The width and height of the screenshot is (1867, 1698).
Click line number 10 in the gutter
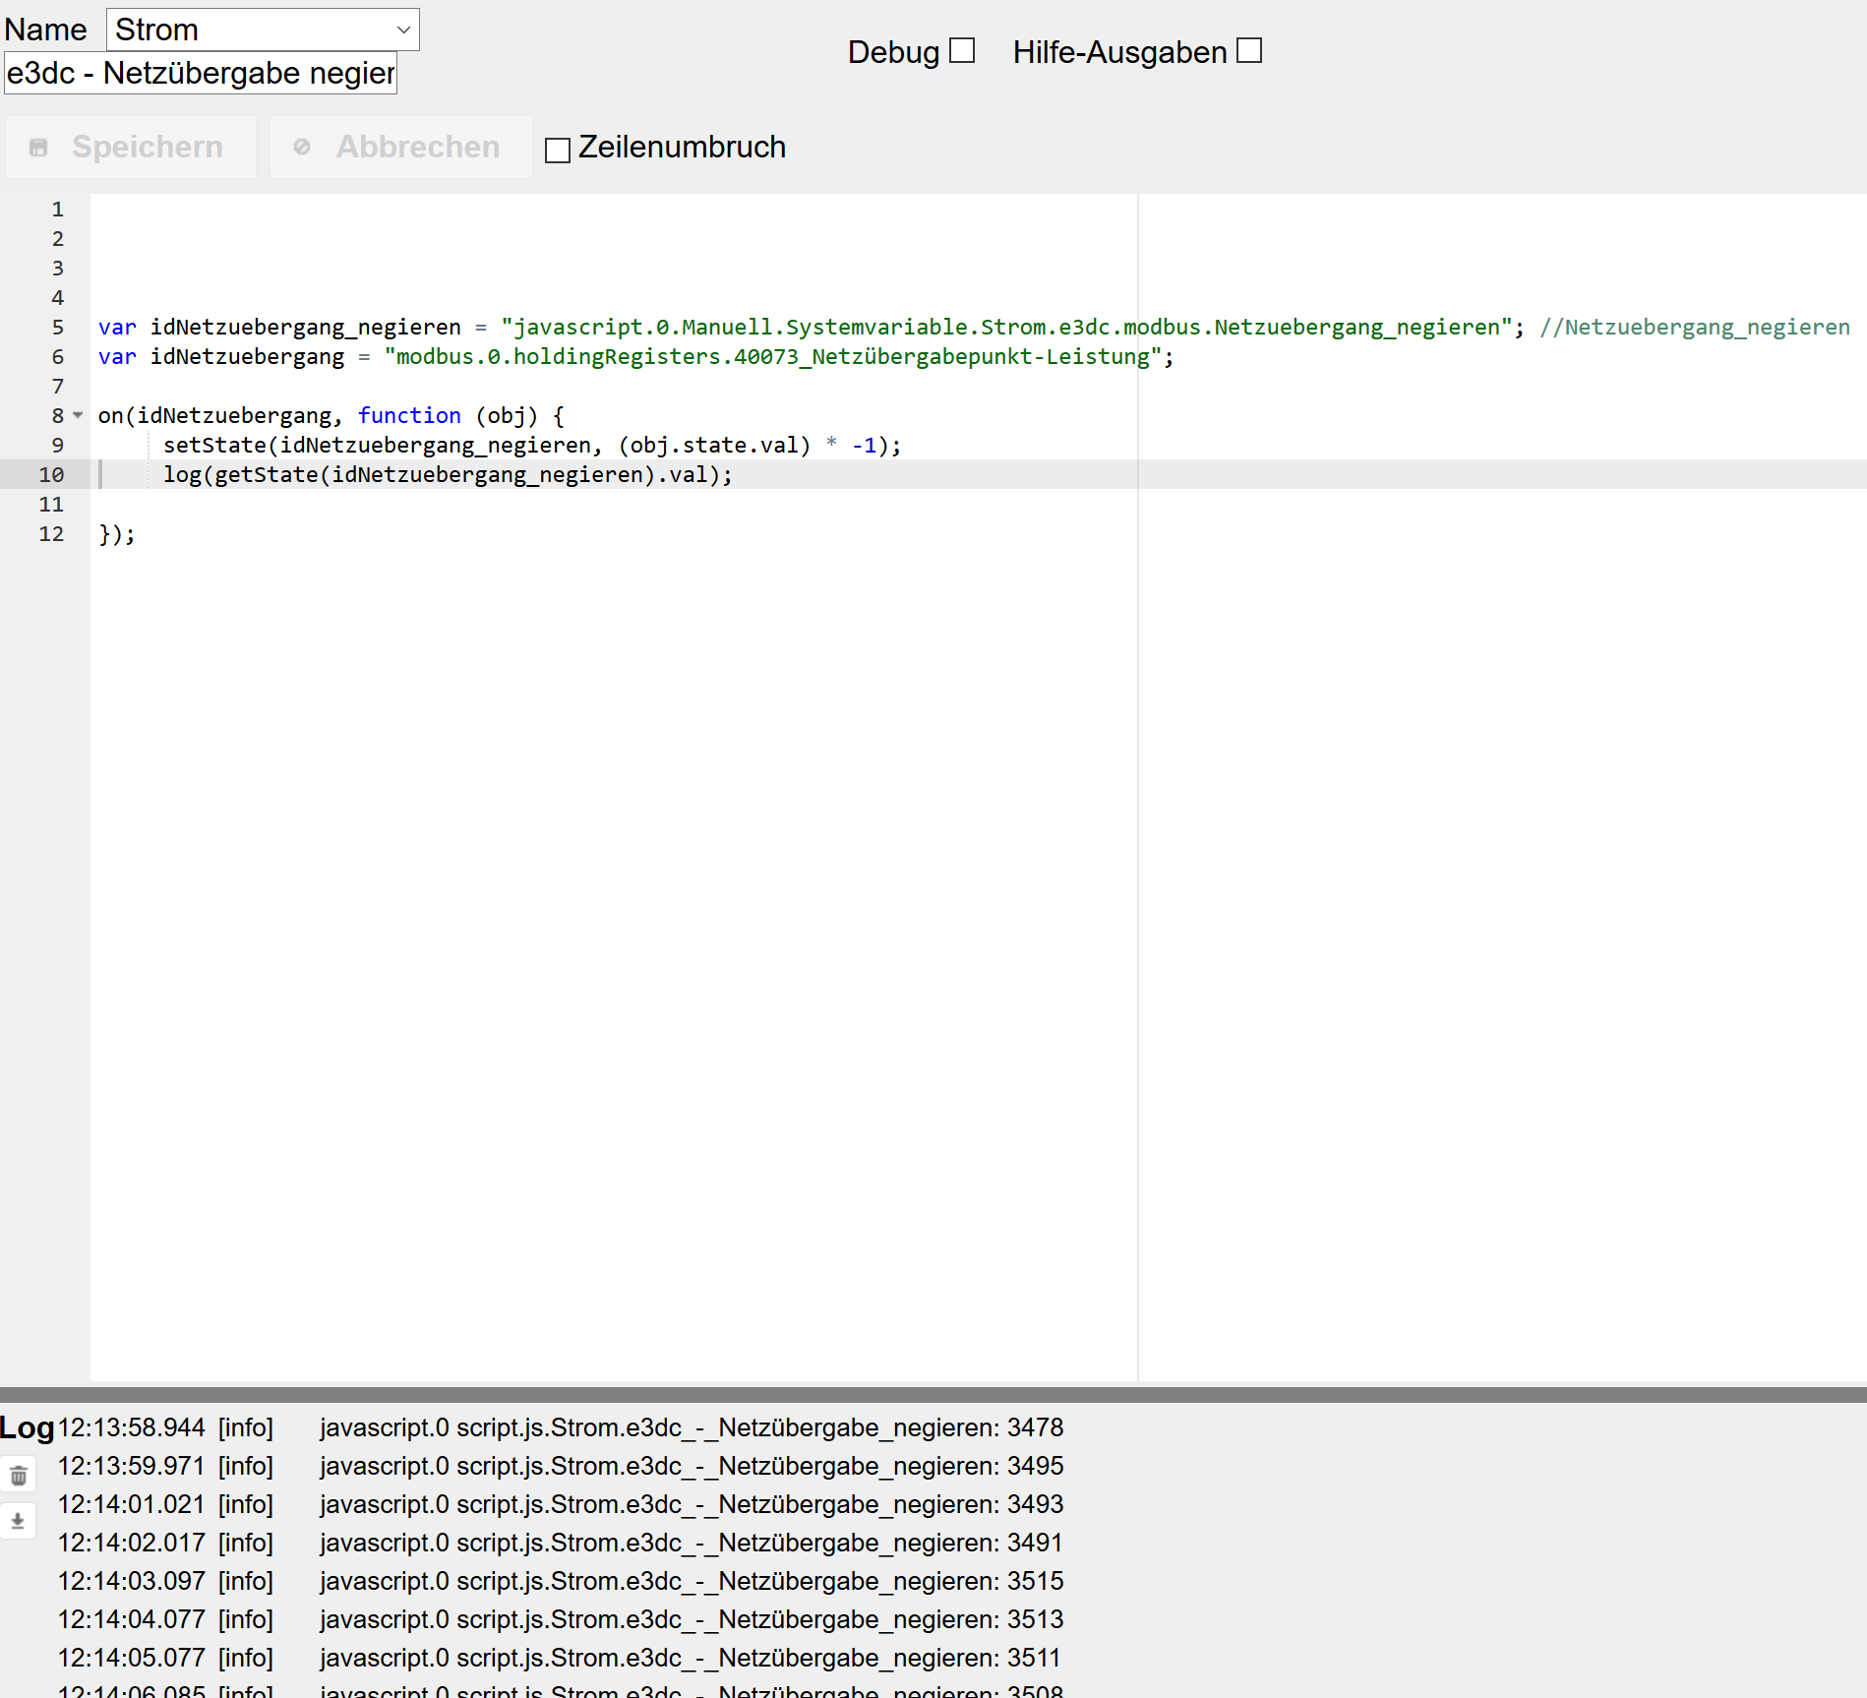pos(51,474)
